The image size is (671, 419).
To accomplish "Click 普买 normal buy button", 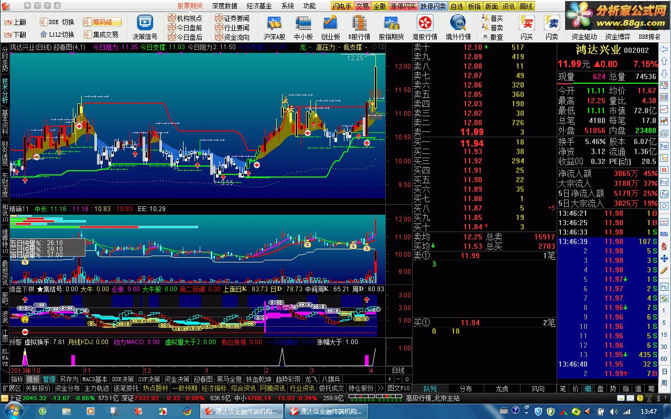I will pos(493,18).
